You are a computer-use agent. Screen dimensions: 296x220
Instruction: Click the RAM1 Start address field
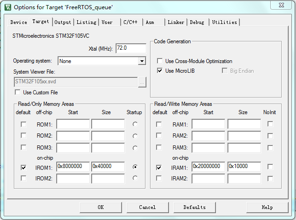(209, 124)
